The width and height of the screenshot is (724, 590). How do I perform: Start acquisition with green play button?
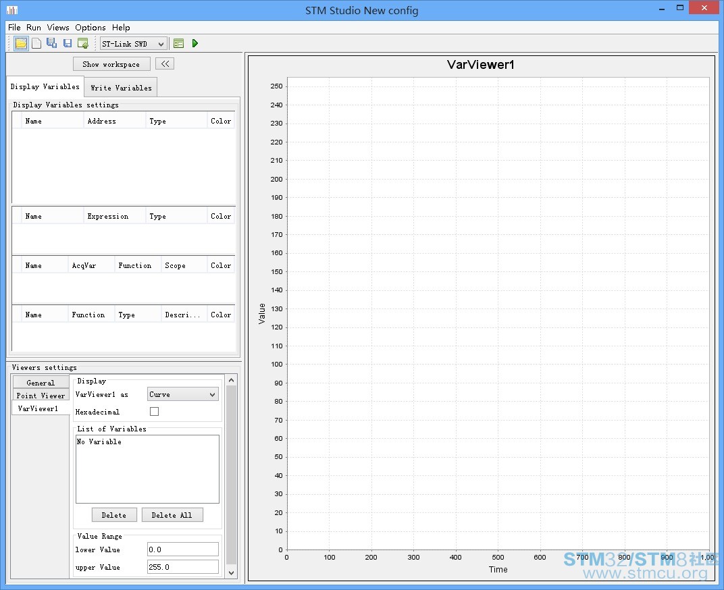[x=195, y=43]
